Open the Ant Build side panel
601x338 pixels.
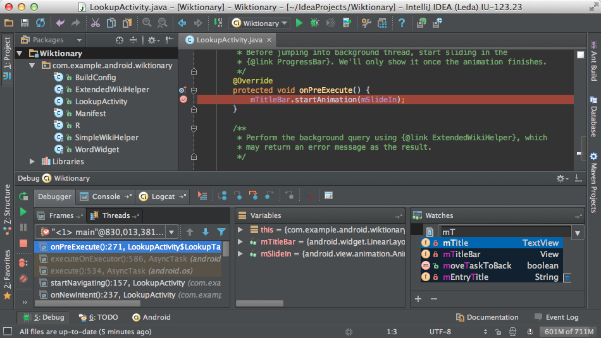click(x=593, y=61)
